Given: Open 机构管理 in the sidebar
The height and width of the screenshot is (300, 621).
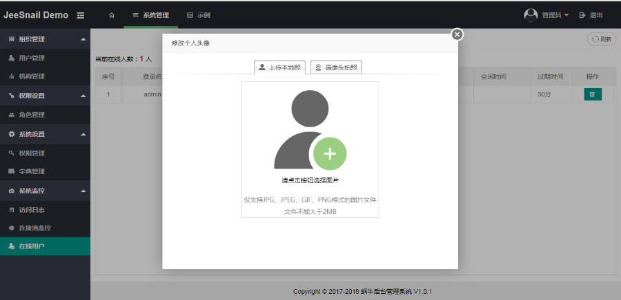Looking at the screenshot, I should pos(45,76).
